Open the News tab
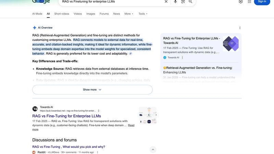 coord(116,14)
